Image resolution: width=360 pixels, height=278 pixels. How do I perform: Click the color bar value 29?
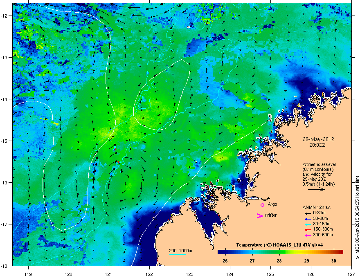click(x=306, y=261)
